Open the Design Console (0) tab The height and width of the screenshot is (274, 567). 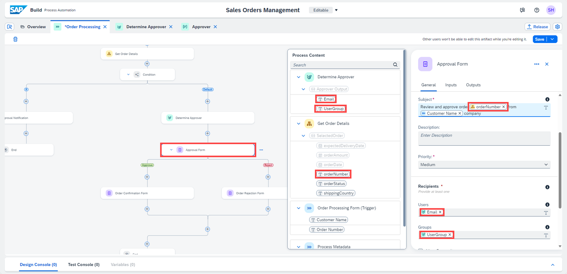tap(38, 265)
